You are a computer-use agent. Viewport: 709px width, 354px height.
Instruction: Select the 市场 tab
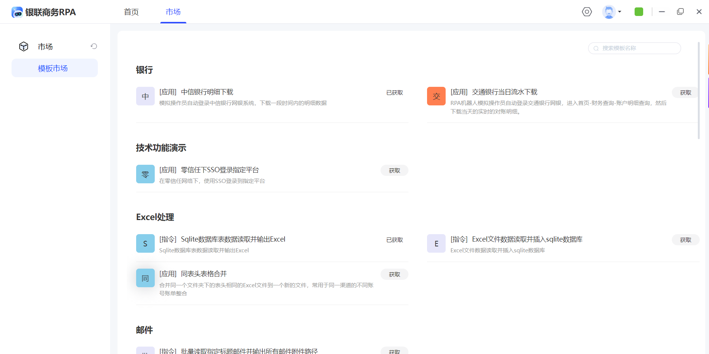173,12
